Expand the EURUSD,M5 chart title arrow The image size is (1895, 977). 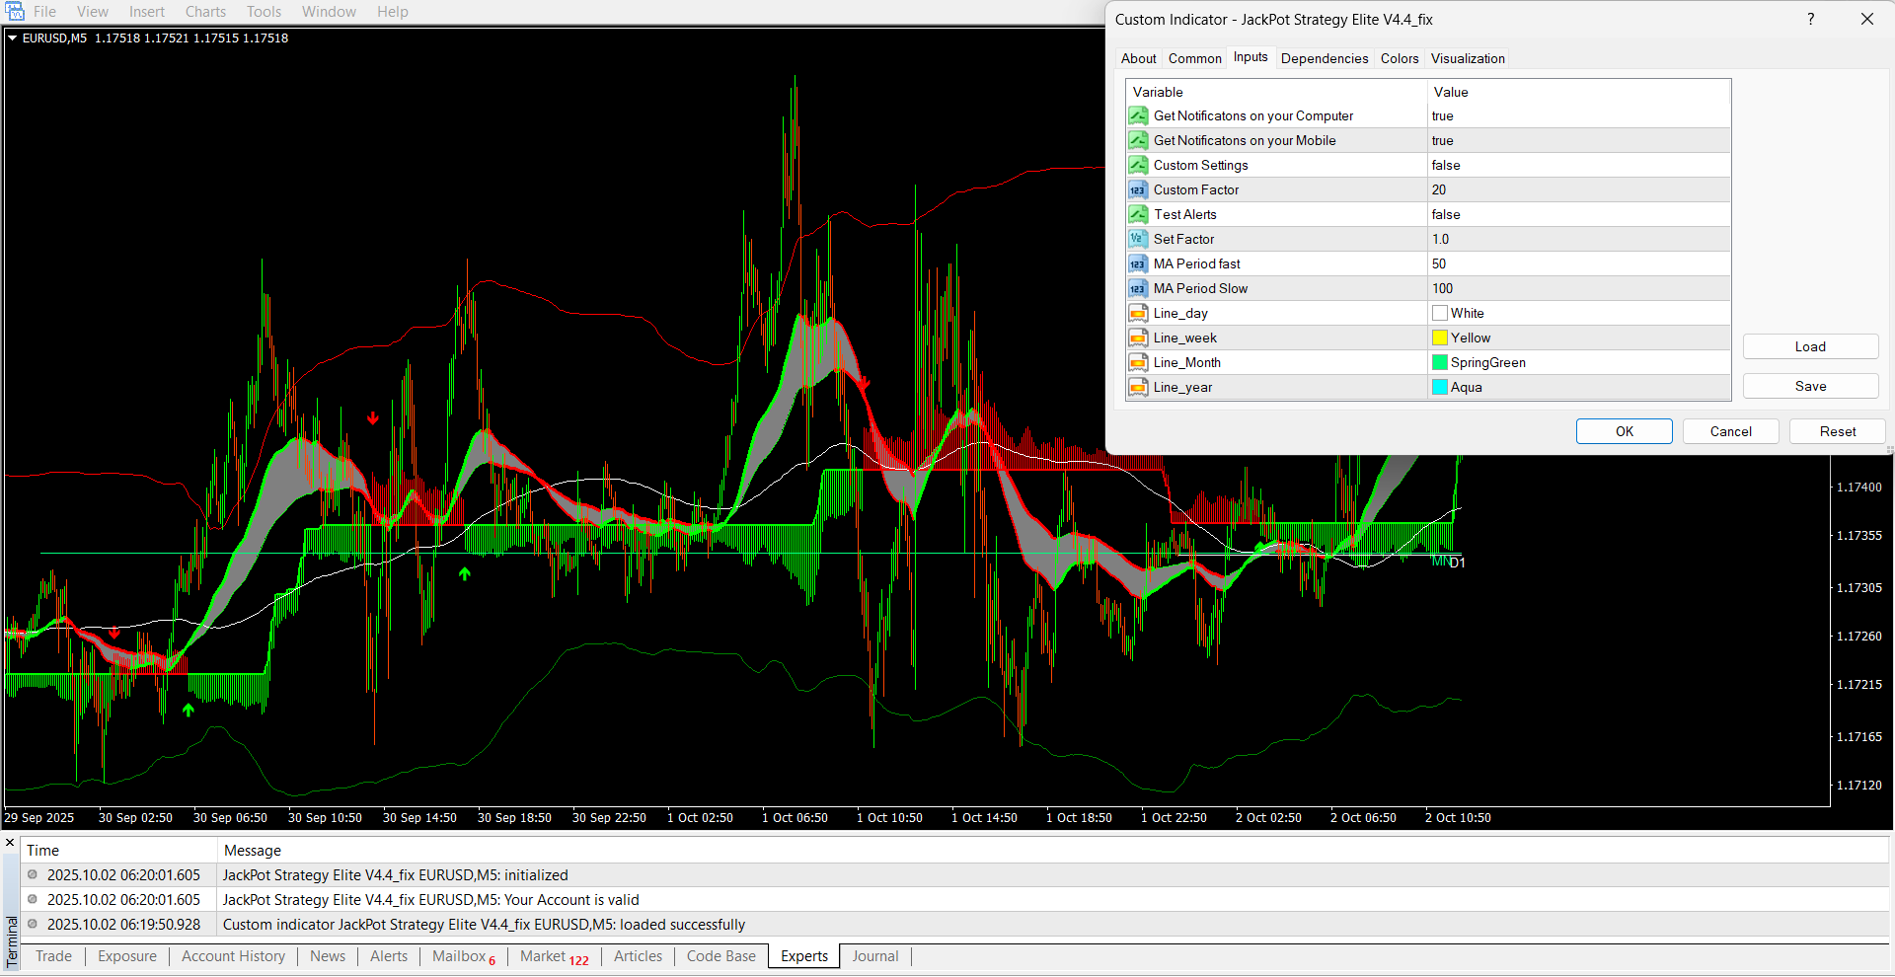click(12, 38)
